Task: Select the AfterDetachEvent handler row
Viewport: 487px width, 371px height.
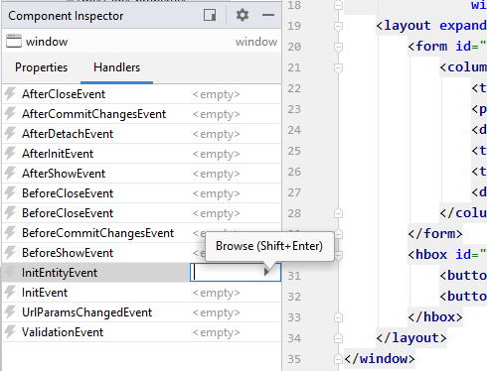Action: (x=141, y=134)
